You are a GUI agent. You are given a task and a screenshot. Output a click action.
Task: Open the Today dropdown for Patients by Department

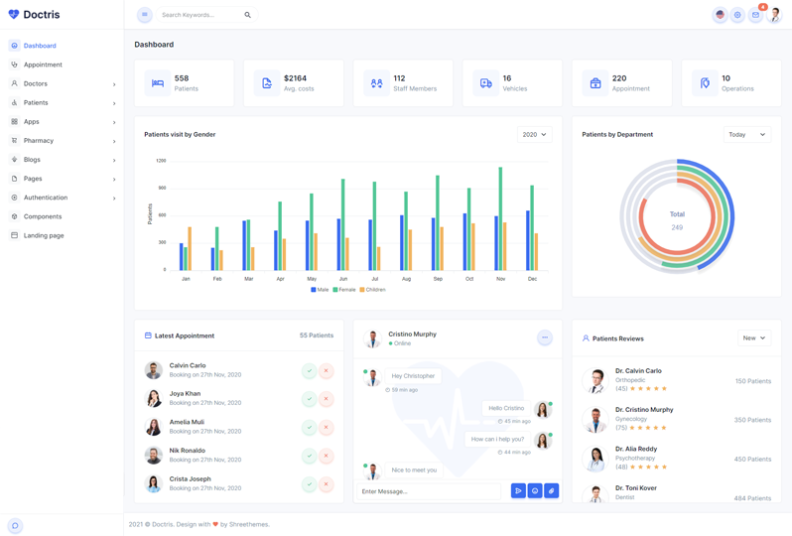[746, 134]
